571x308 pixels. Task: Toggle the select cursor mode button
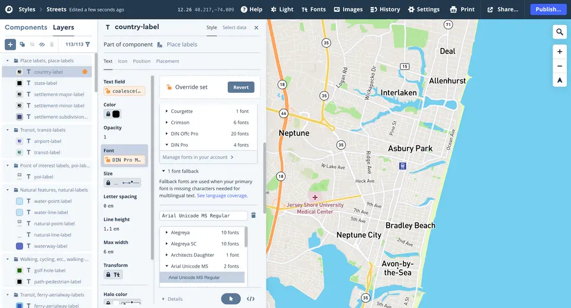231,298
